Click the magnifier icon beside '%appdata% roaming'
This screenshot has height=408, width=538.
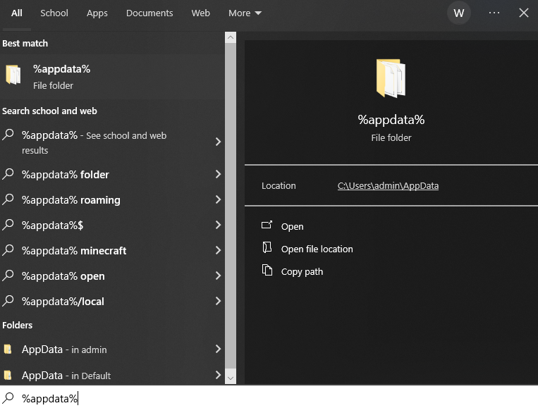(8, 199)
